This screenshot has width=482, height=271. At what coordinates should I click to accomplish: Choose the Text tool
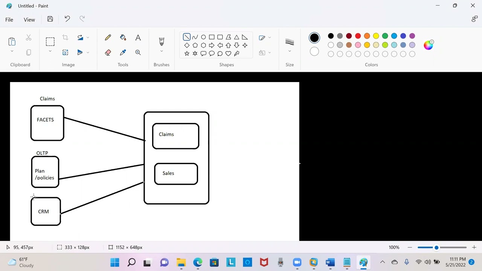[x=138, y=38]
